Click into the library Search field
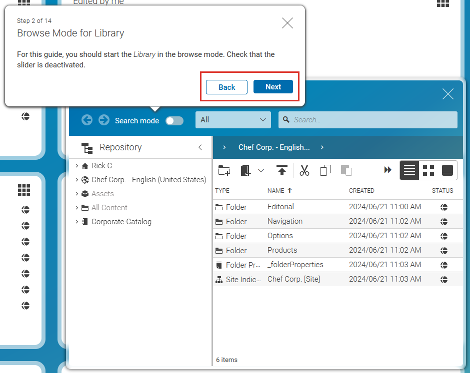The image size is (470, 373). point(372,120)
